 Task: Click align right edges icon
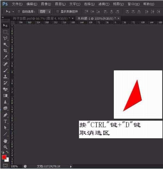117,11
